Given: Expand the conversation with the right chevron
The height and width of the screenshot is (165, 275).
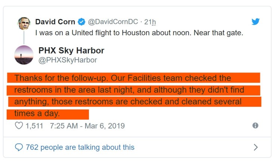Looking at the screenshot, I should coord(256,147).
